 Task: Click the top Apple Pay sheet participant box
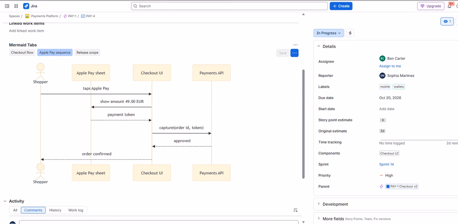coord(91,73)
